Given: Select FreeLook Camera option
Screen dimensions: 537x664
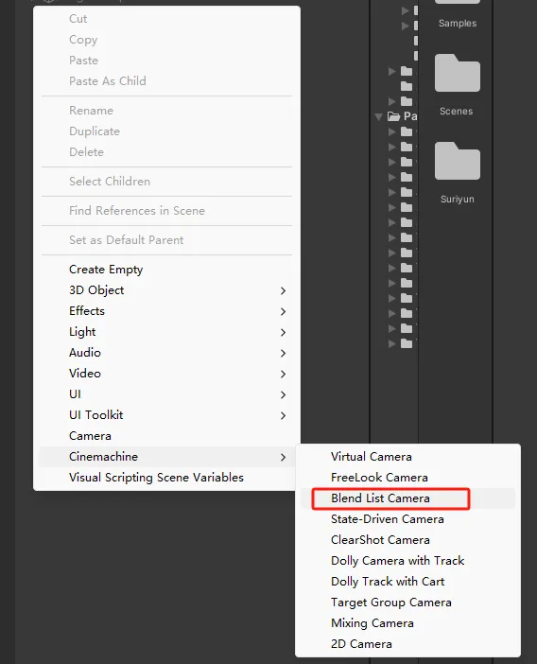Looking at the screenshot, I should click(x=407, y=478).
